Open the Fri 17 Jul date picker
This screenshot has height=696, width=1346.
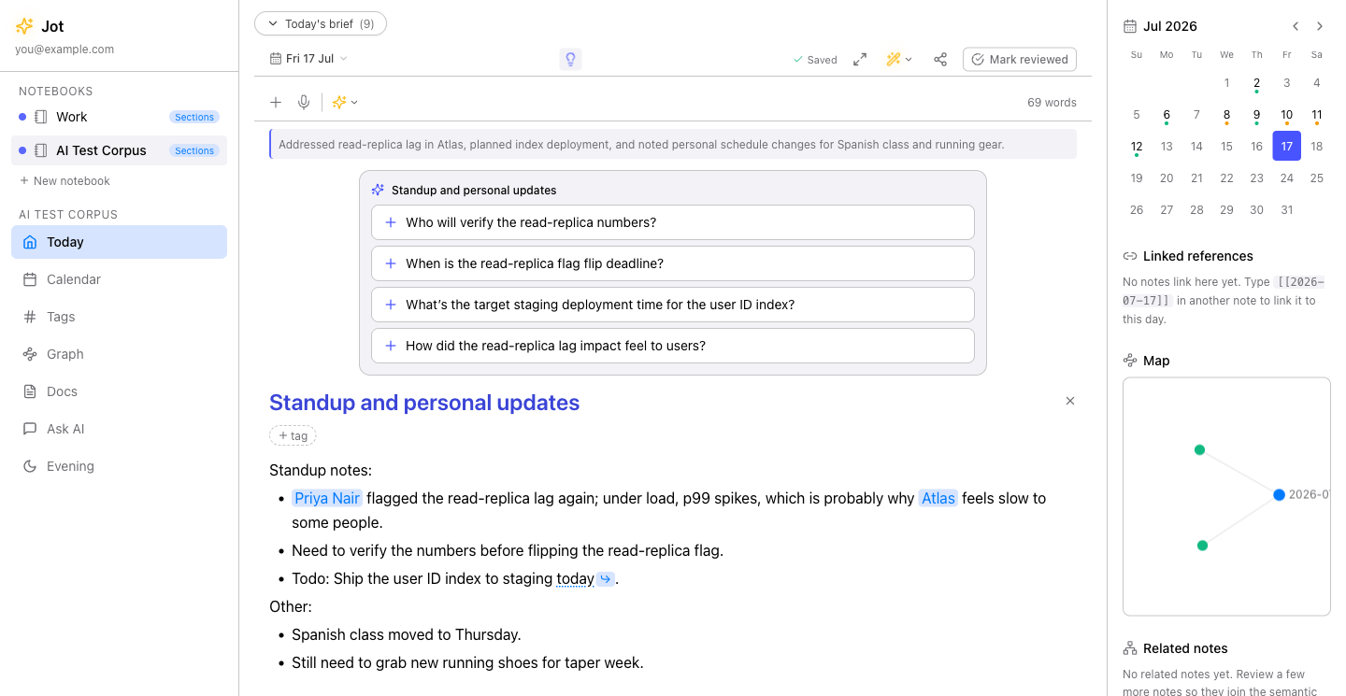[x=308, y=59]
